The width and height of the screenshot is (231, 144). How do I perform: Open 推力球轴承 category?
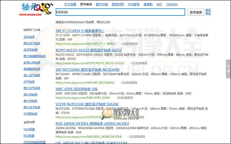coord(31,101)
